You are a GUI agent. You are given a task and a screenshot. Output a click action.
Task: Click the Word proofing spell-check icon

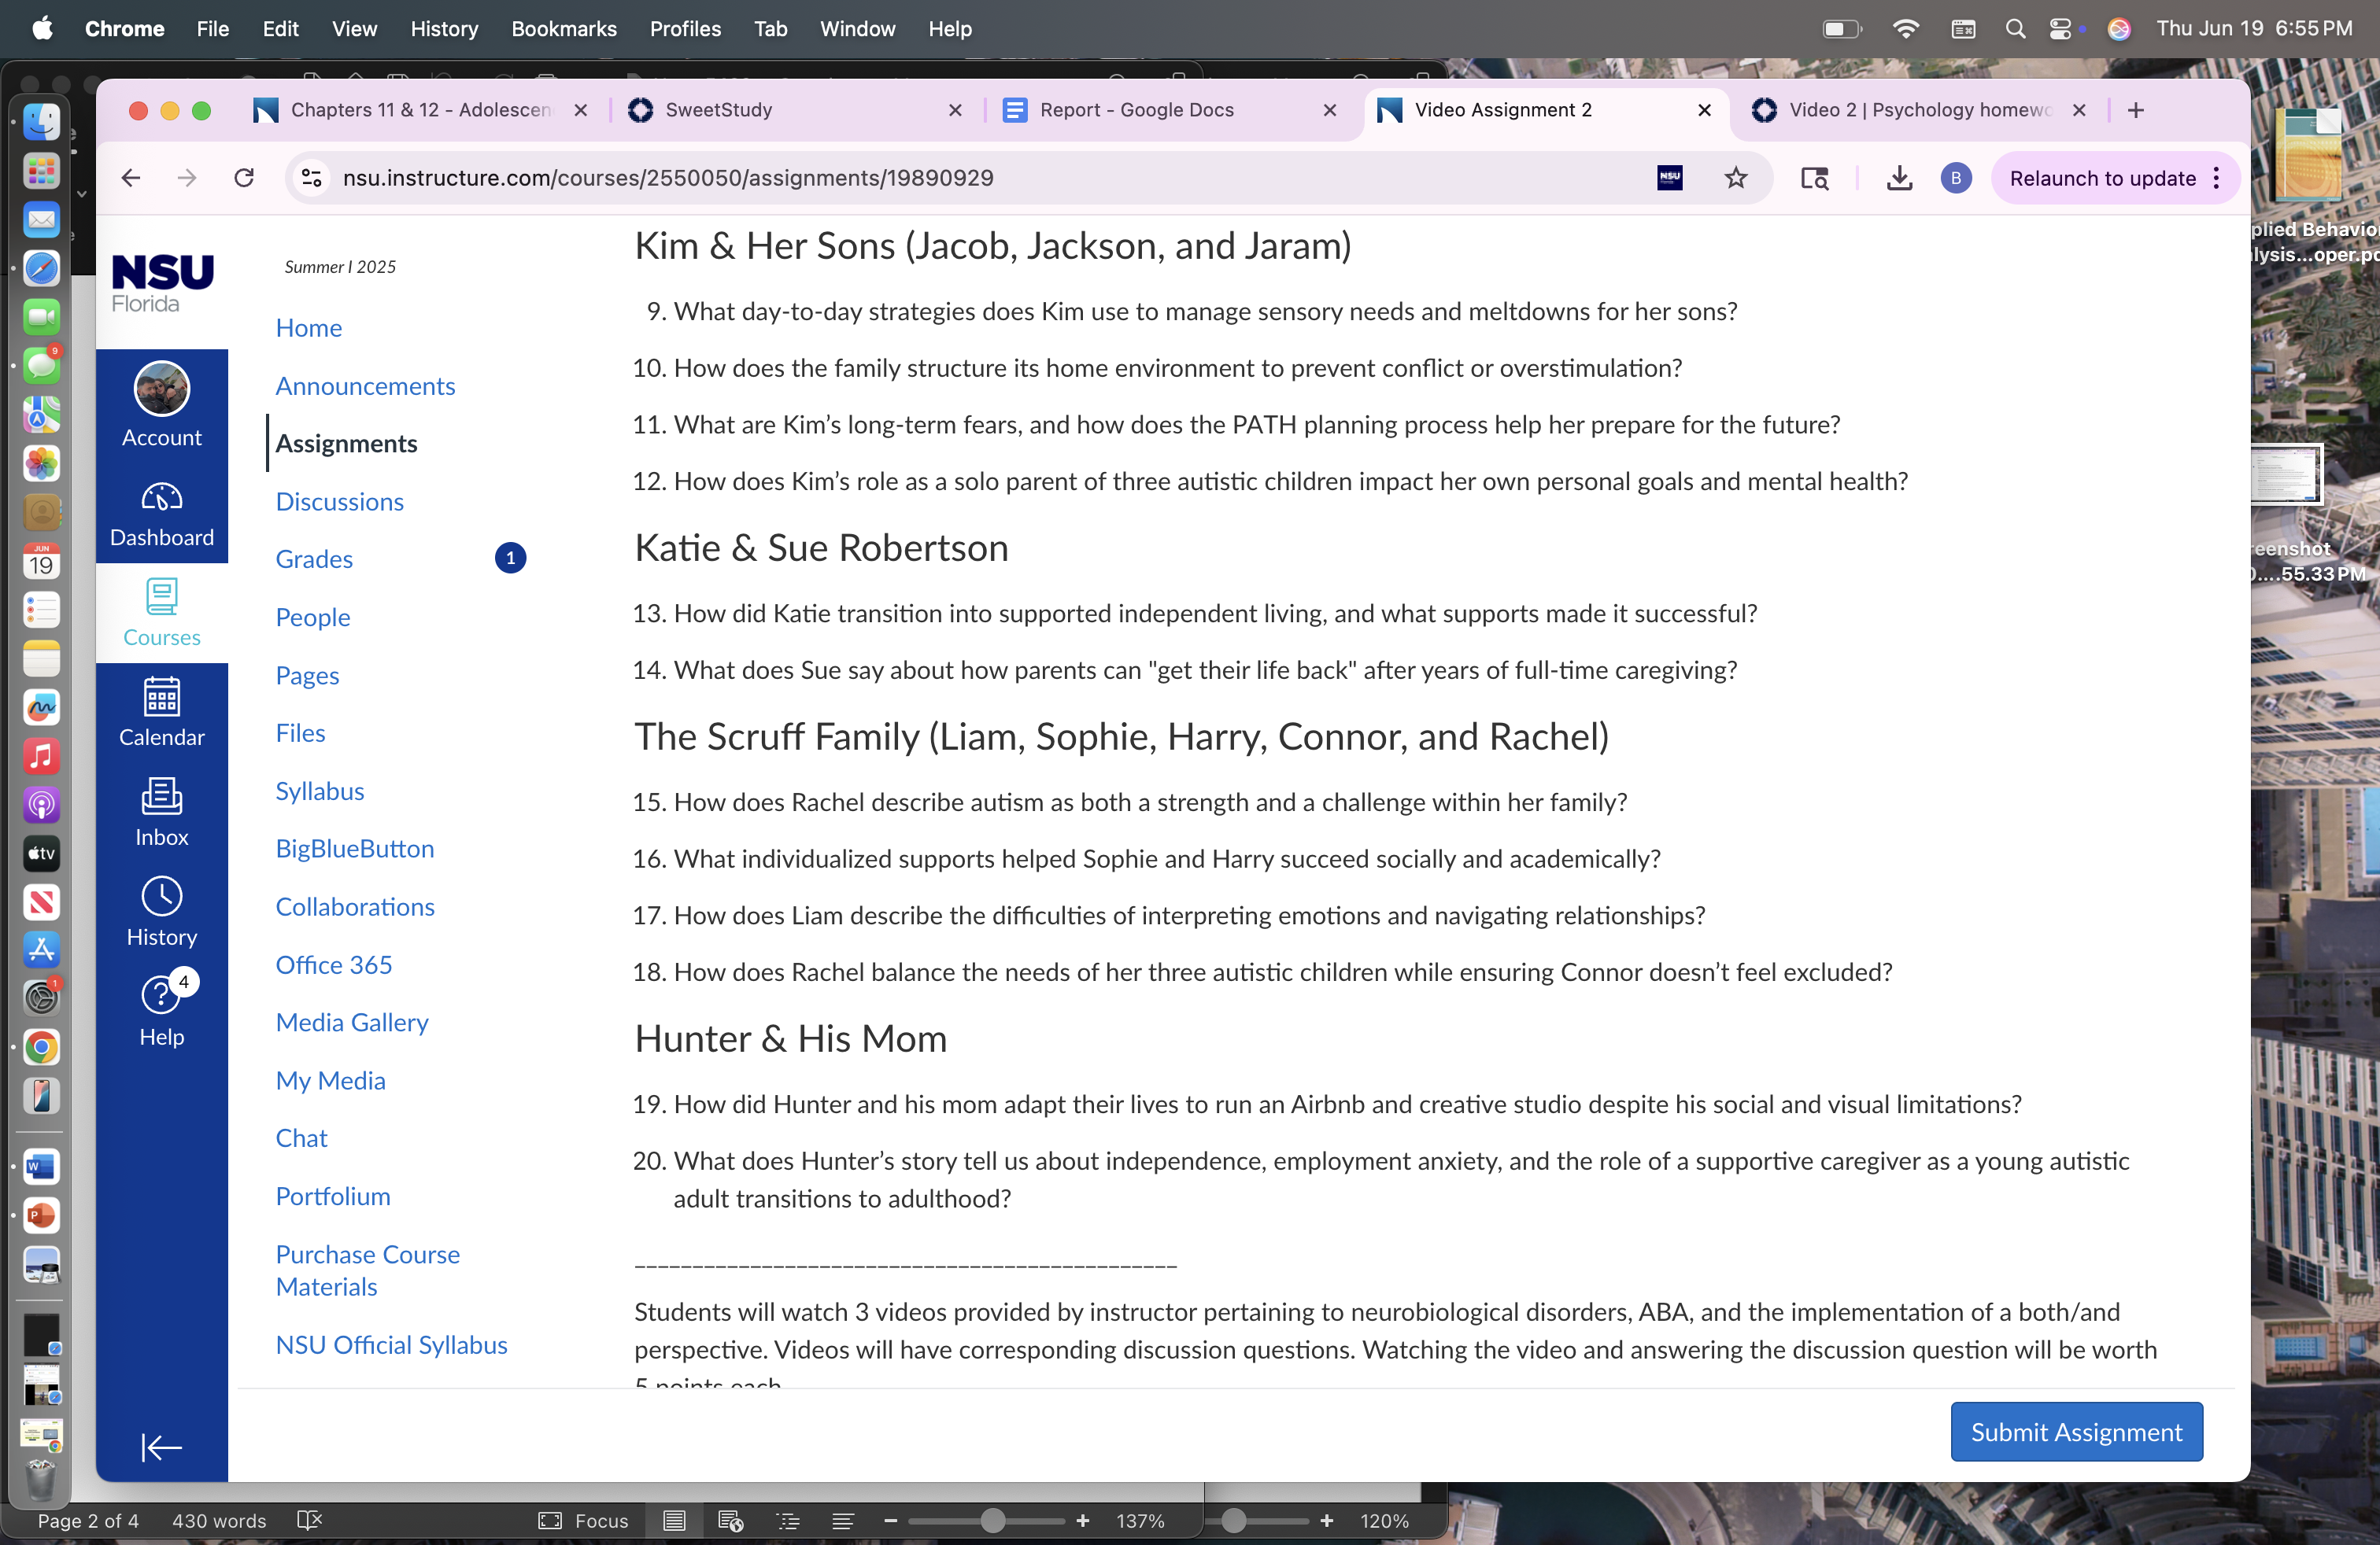point(309,1520)
